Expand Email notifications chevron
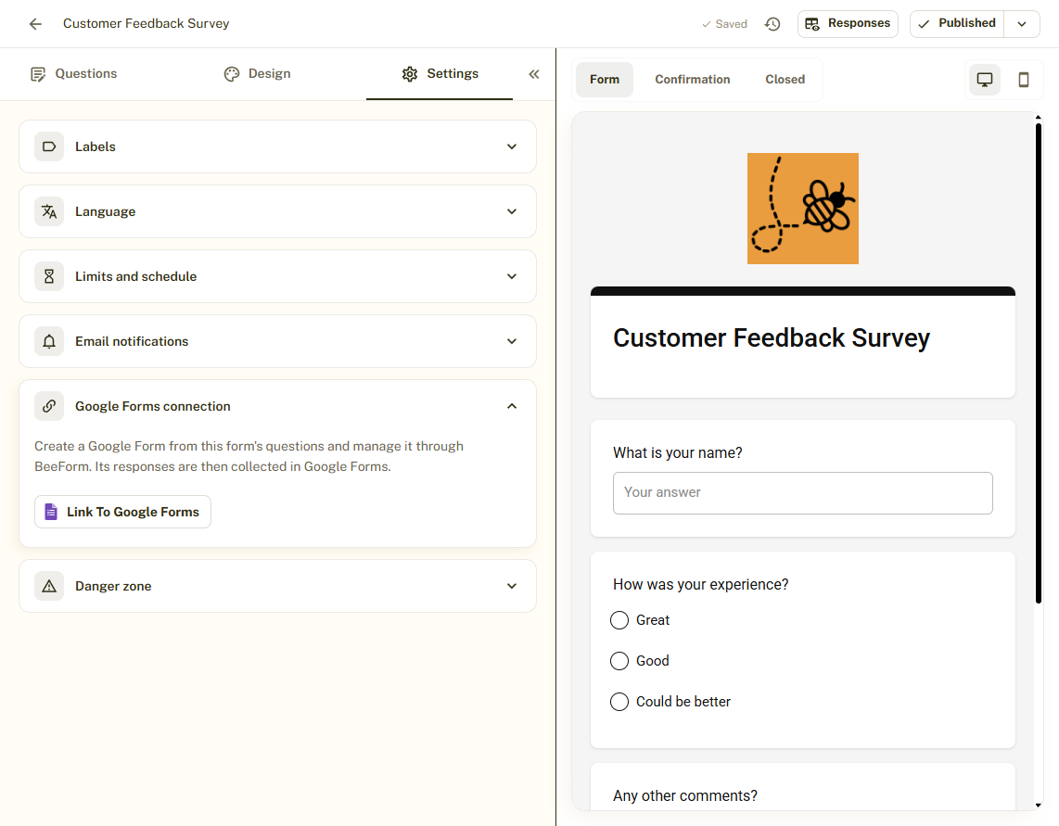The width and height of the screenshot is (1059, 826). (x=512, y=341)
